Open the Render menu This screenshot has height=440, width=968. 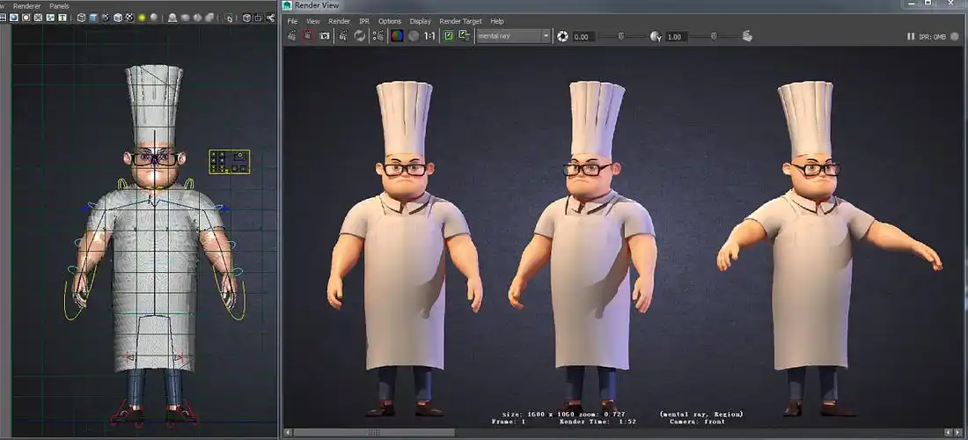pyautogui.click(x=339, y=21)
